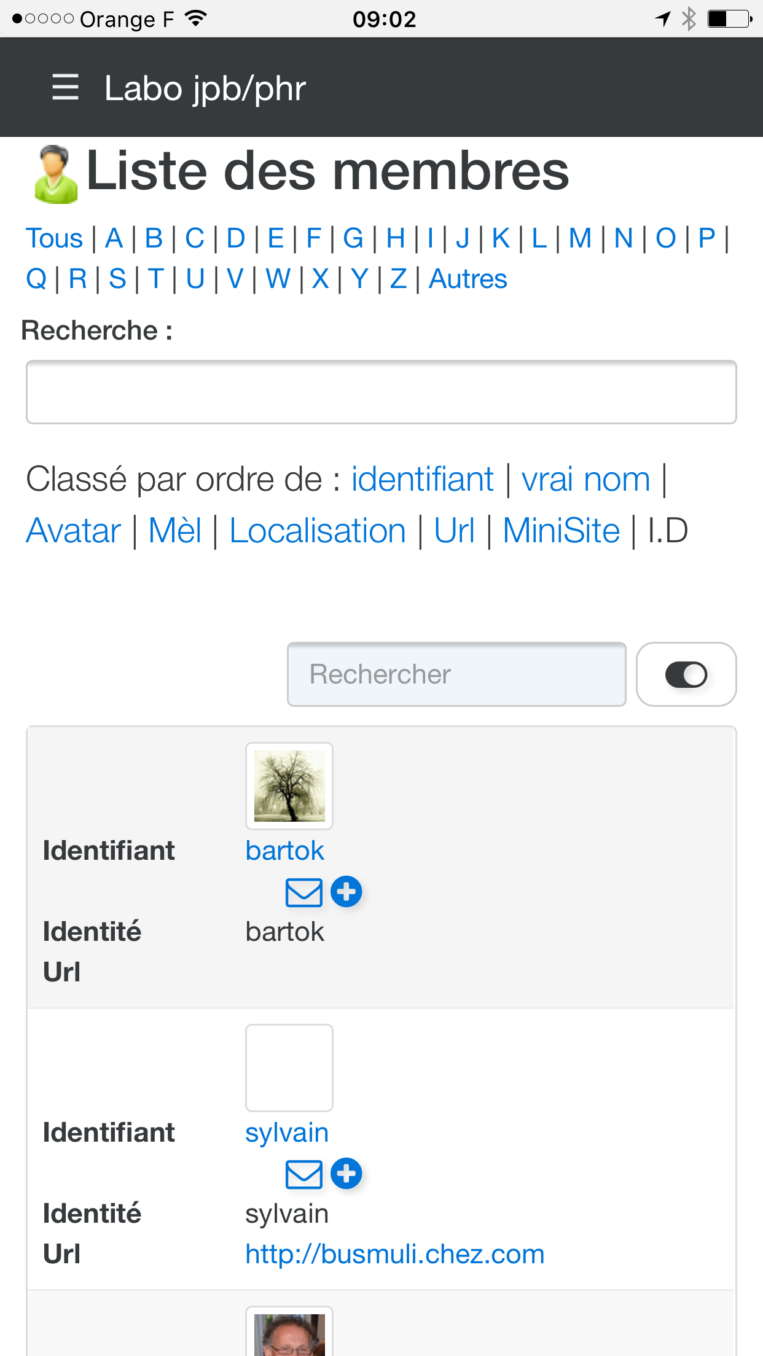Filter members by letter M
The width and height of the screenshot is (763, 1356).
pos(580,238)
